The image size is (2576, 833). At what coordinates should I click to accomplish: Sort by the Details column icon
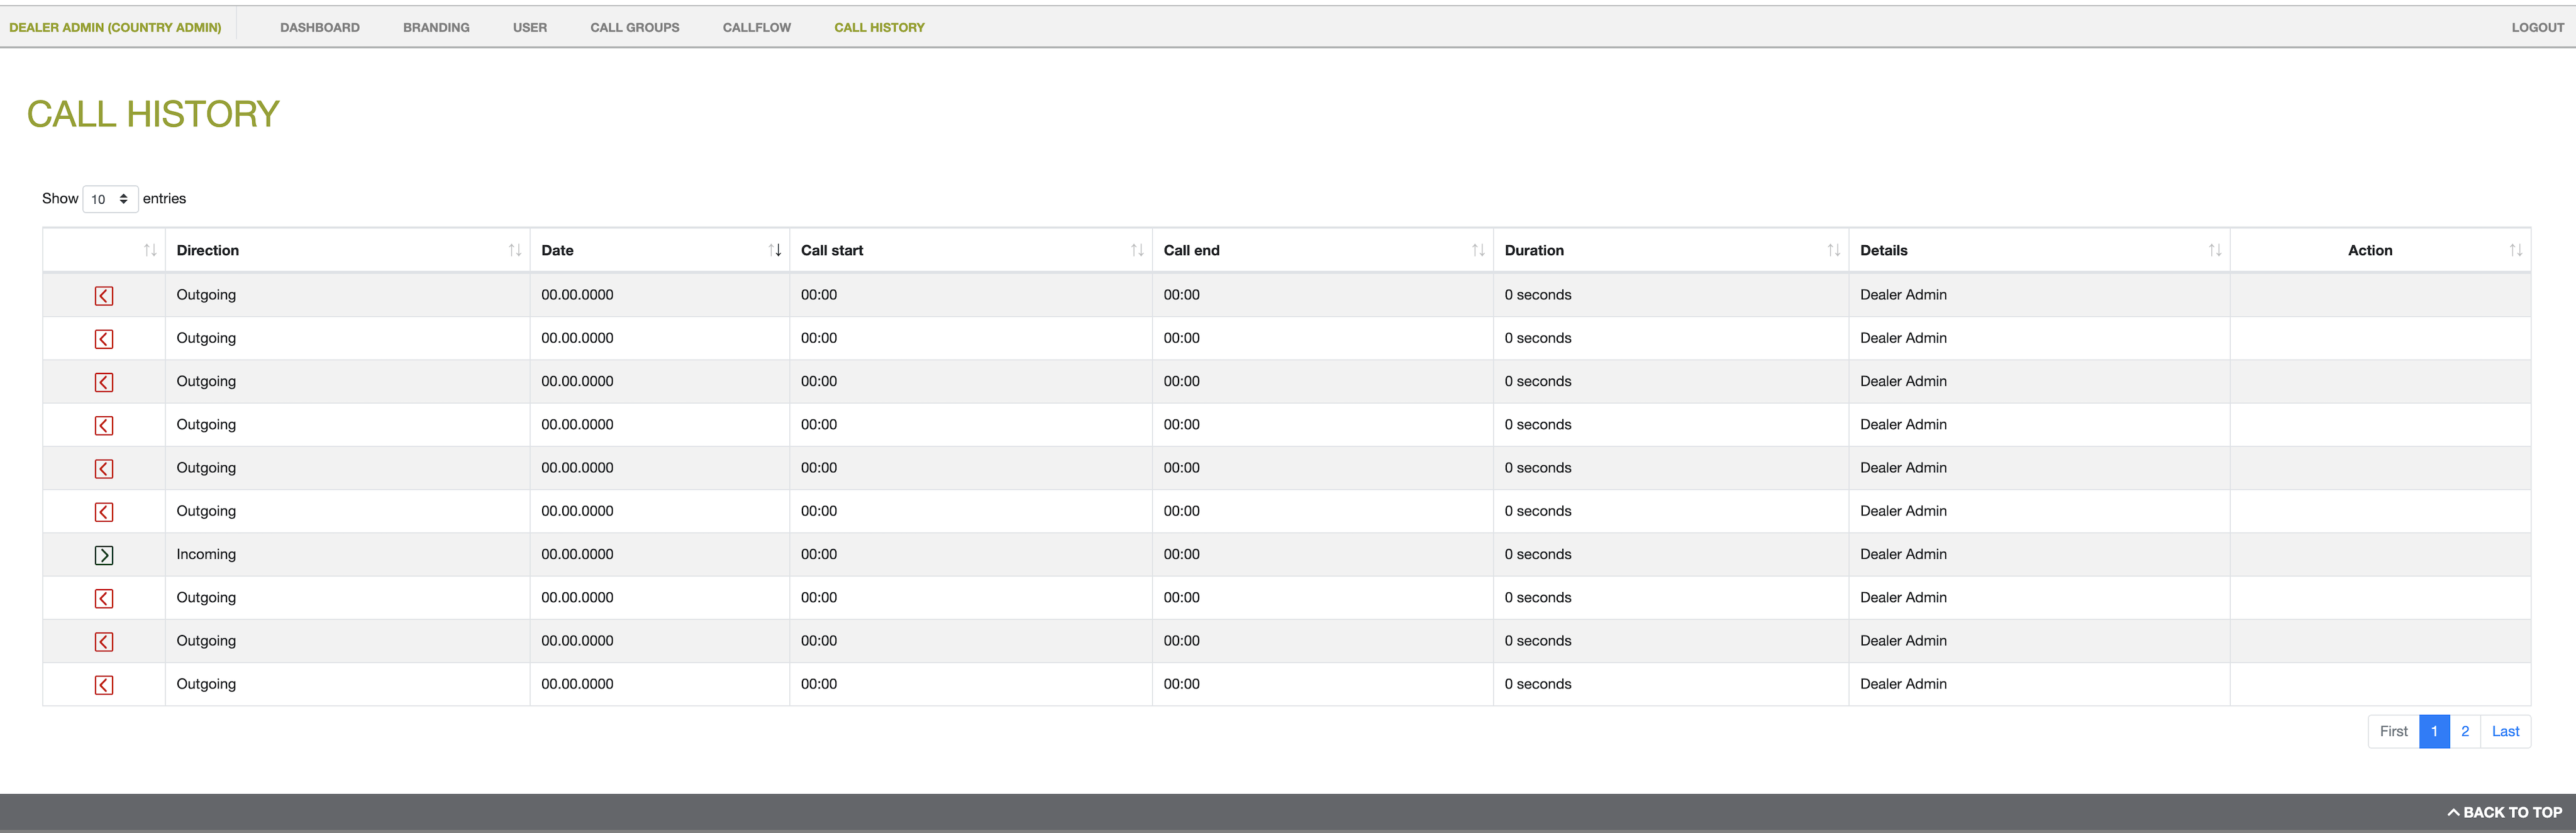tap(2214, 250)
